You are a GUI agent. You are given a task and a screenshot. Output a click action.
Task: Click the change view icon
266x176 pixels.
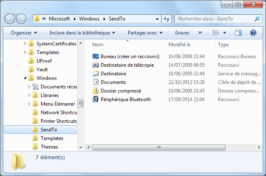click(215, 33)
